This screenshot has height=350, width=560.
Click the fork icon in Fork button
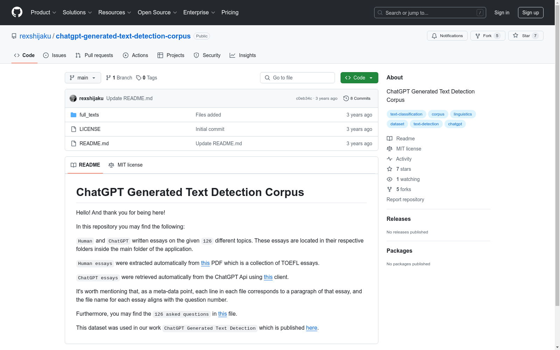tap(478, 36)
